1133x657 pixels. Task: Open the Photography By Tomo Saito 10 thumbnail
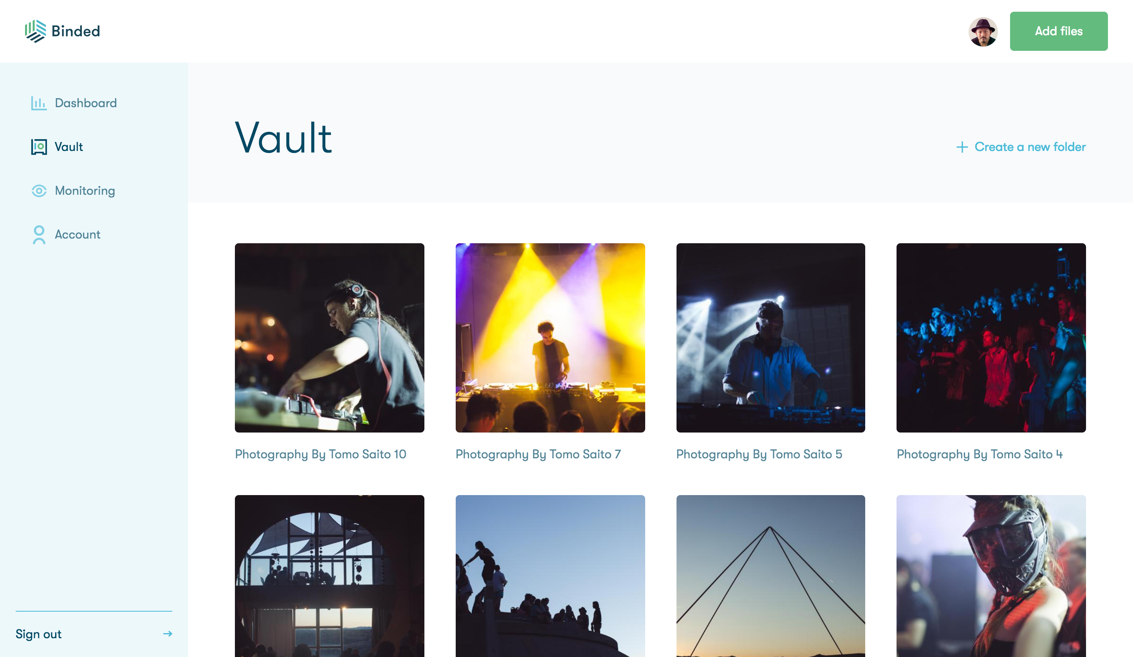(329, 338)
